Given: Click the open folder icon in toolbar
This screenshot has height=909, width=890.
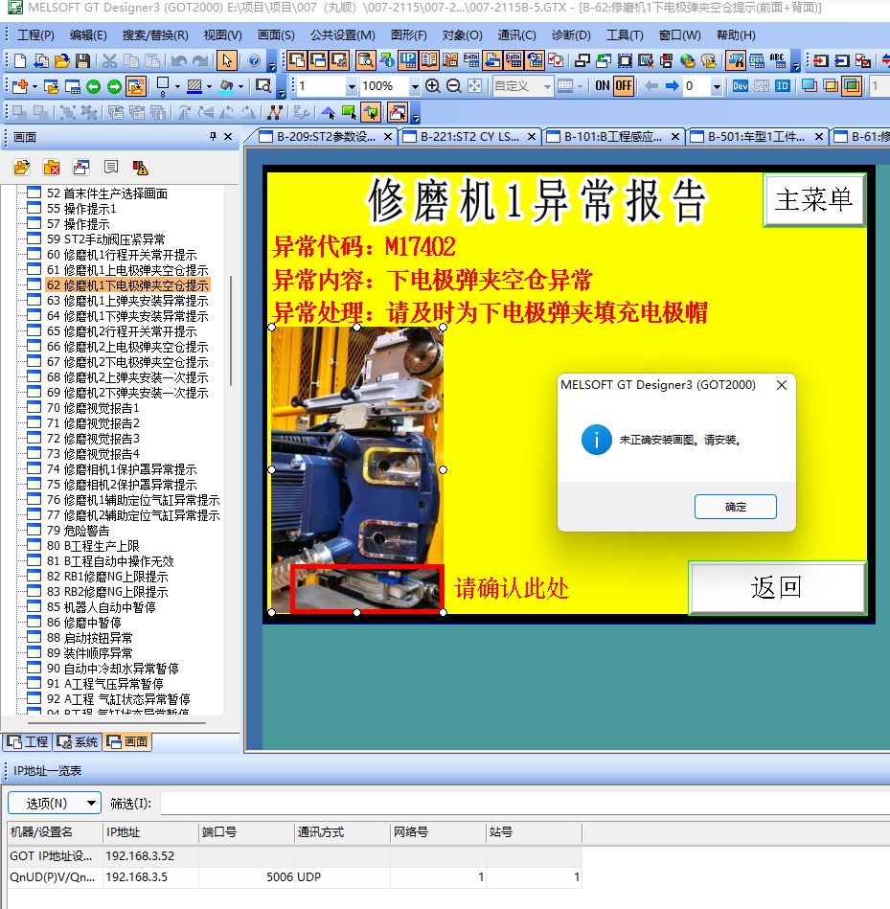Looking at the screenshot, I should coord(61,60).
